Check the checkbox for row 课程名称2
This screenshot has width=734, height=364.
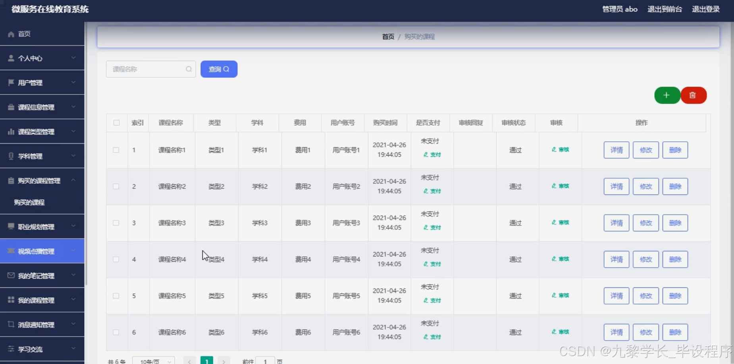click(x=116, y=187)
